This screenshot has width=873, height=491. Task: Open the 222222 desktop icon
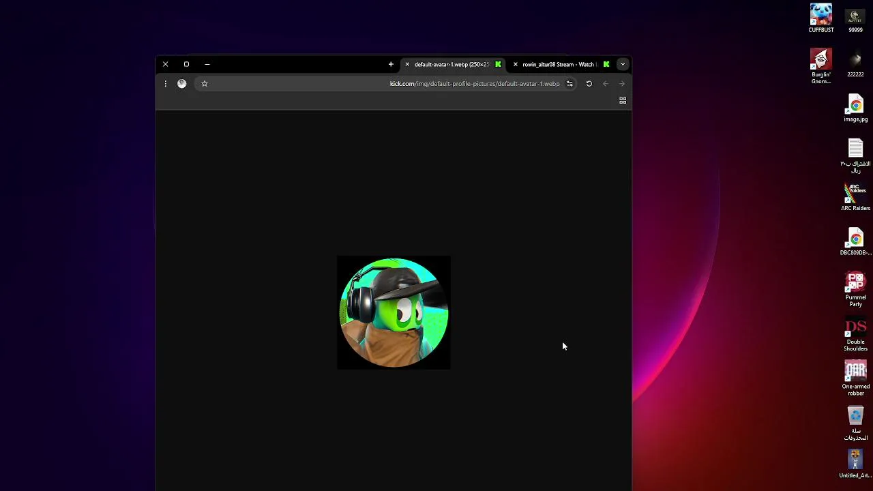[855, 65]
